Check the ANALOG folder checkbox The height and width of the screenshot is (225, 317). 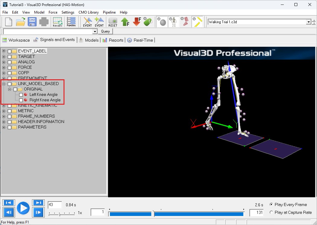coord(9,62)
